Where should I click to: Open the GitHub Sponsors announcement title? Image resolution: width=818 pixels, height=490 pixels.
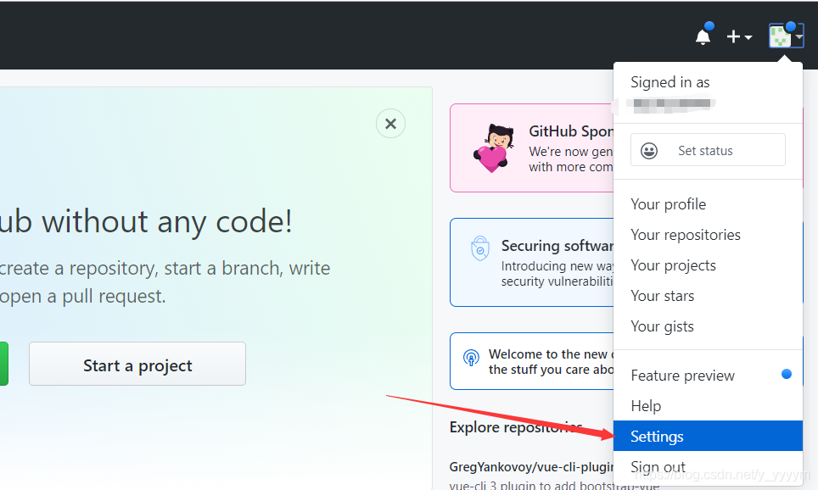pyautogui.click(x=571, y=131)
